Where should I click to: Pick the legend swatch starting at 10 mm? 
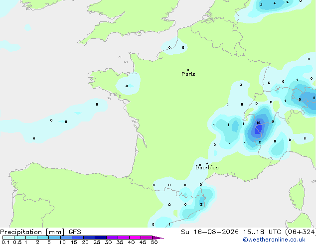tap(66, 238)
